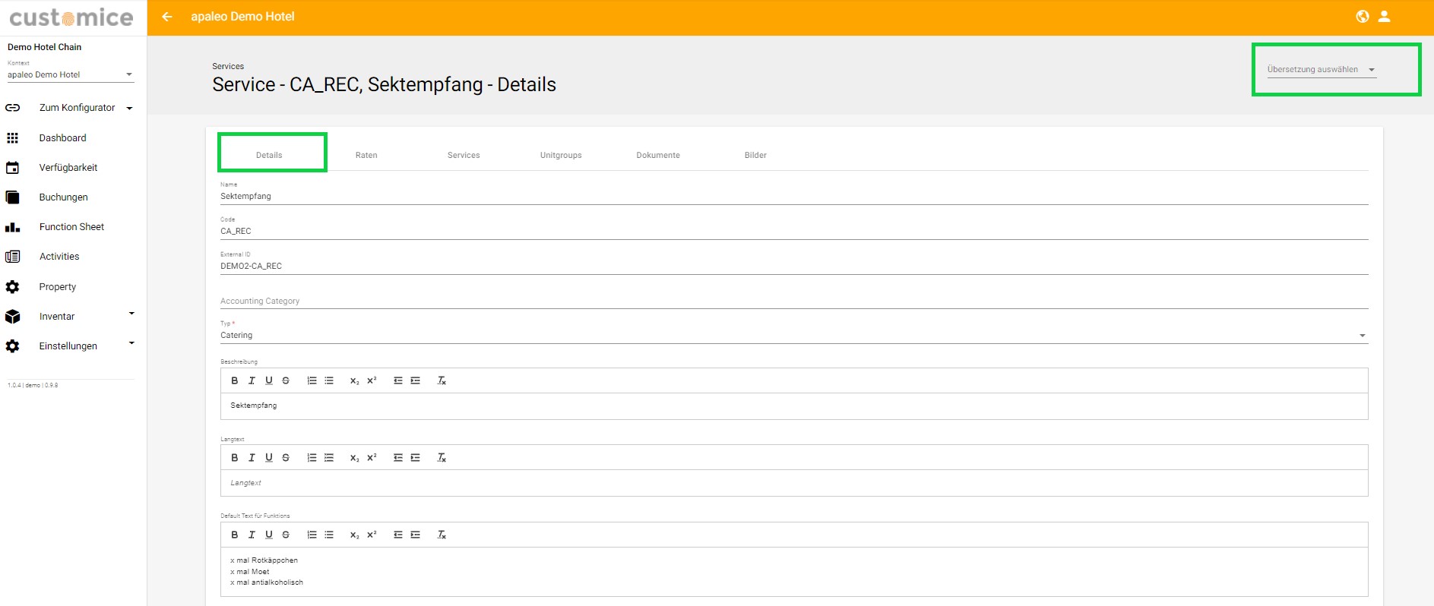
Task: Insert bullet list in Default Text editor
Action: [x=329, y=535]
